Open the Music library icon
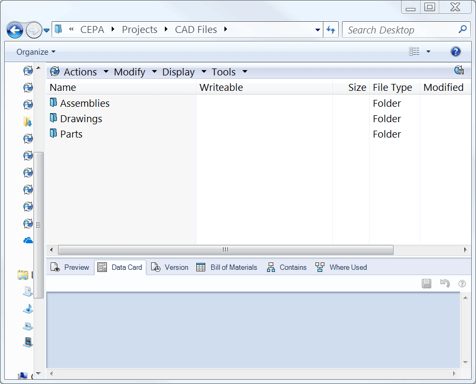 point(28,309)
